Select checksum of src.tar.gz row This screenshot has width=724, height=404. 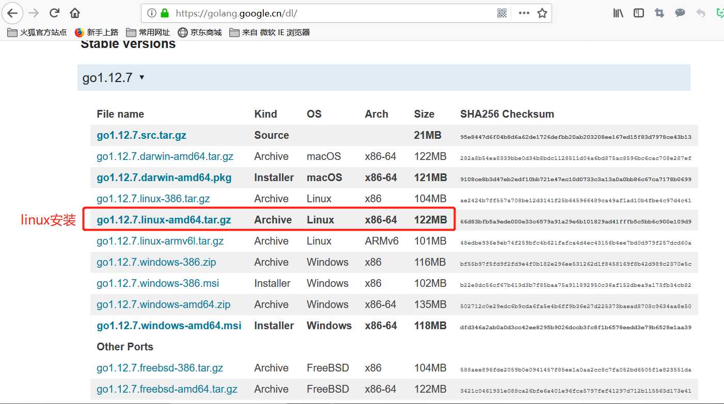pyautogui.click(x=576, y=137)
